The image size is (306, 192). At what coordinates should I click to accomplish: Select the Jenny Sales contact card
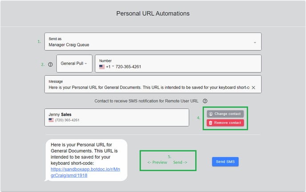[117, 117]
